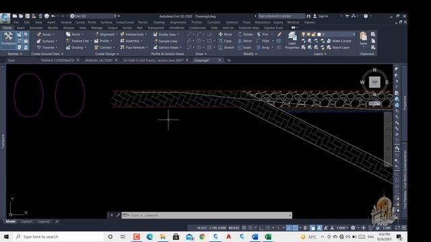
Task: Click Windows taskbar search box
Action: [59, 237]
